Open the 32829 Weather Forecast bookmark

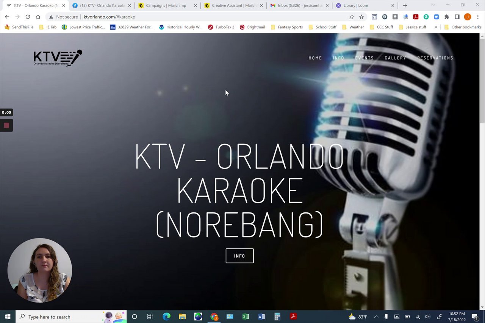coord(132,27)
